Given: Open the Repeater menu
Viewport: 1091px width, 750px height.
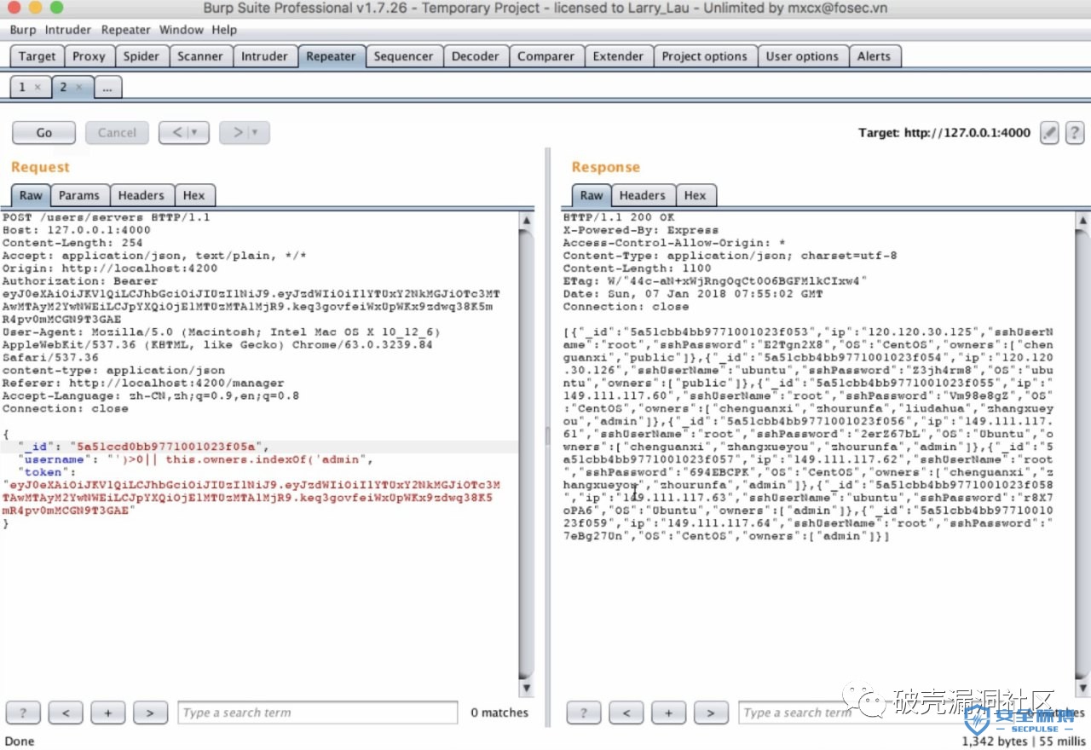Looking at the screenshot, I should click(x=126, y=30).
